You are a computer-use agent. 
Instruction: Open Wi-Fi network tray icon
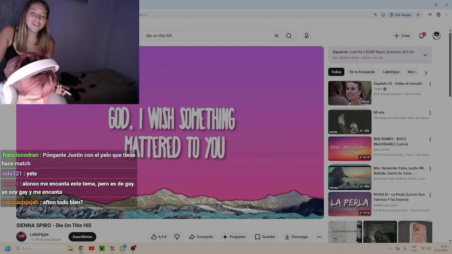[423, 248]
